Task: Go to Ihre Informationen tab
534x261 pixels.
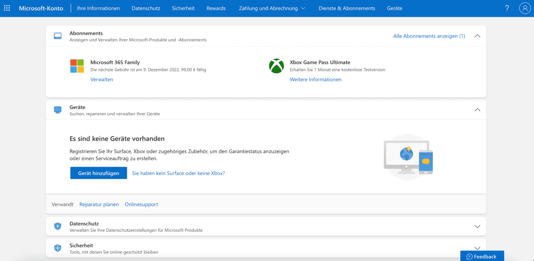Action: point(98,8)
